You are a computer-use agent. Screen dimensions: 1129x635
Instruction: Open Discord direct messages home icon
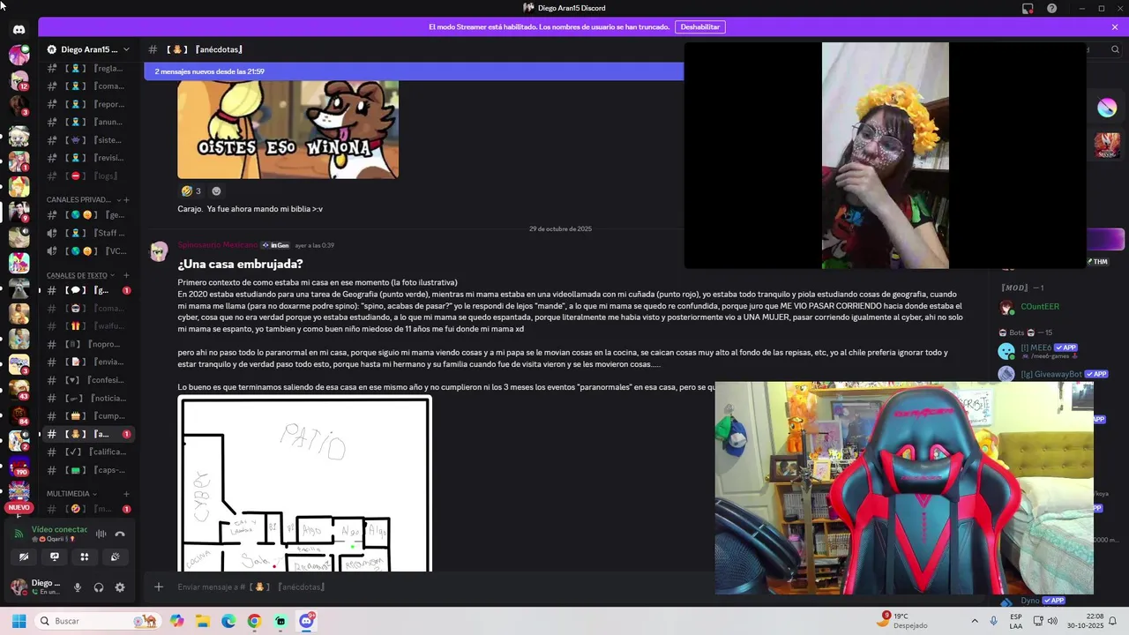point(19,29)
